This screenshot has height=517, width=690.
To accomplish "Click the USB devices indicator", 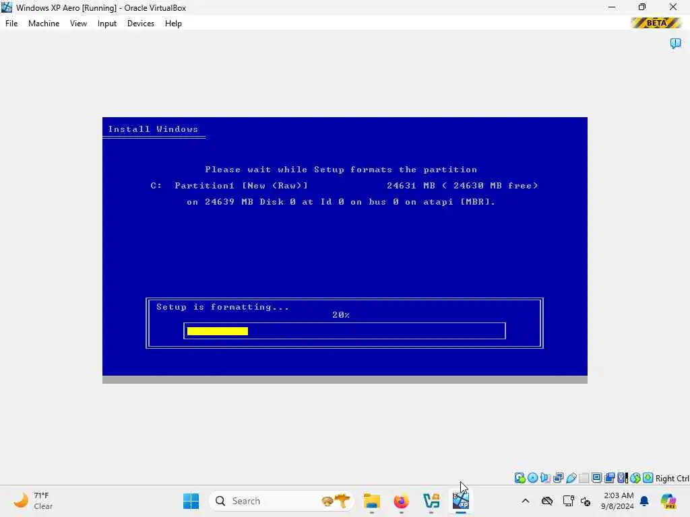I will 571,478.
